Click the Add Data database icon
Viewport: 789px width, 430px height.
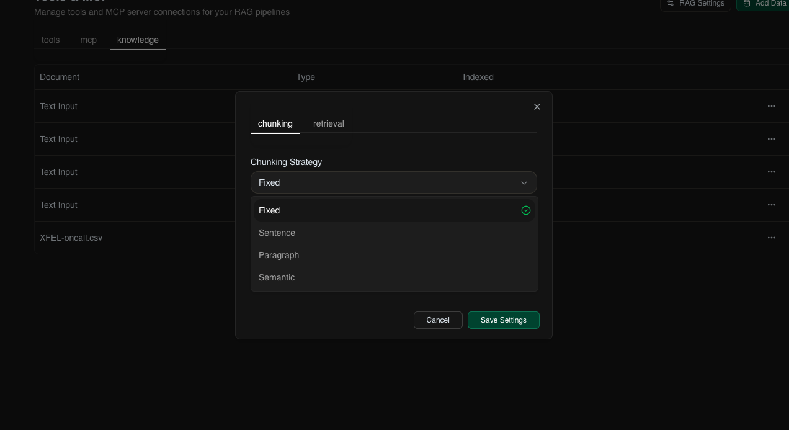point(747,3)
